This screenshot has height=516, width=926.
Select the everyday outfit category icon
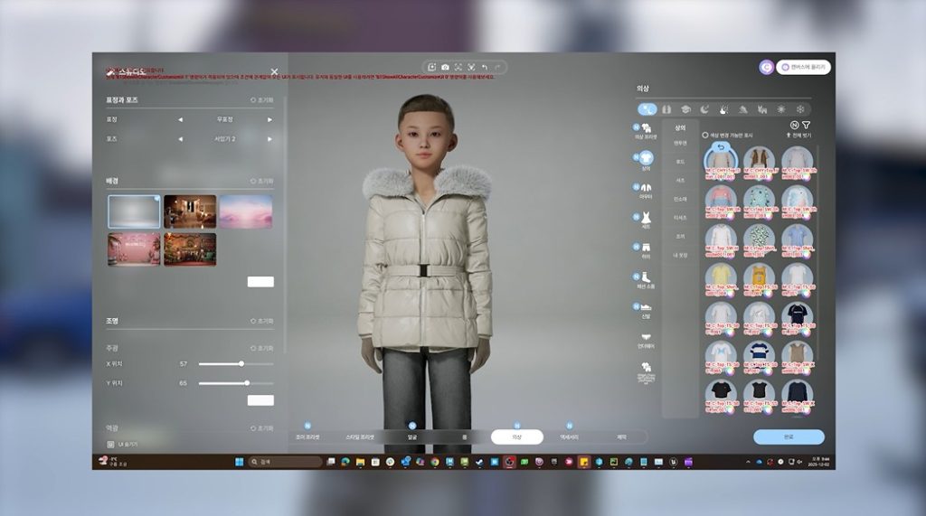pos(647,109)
